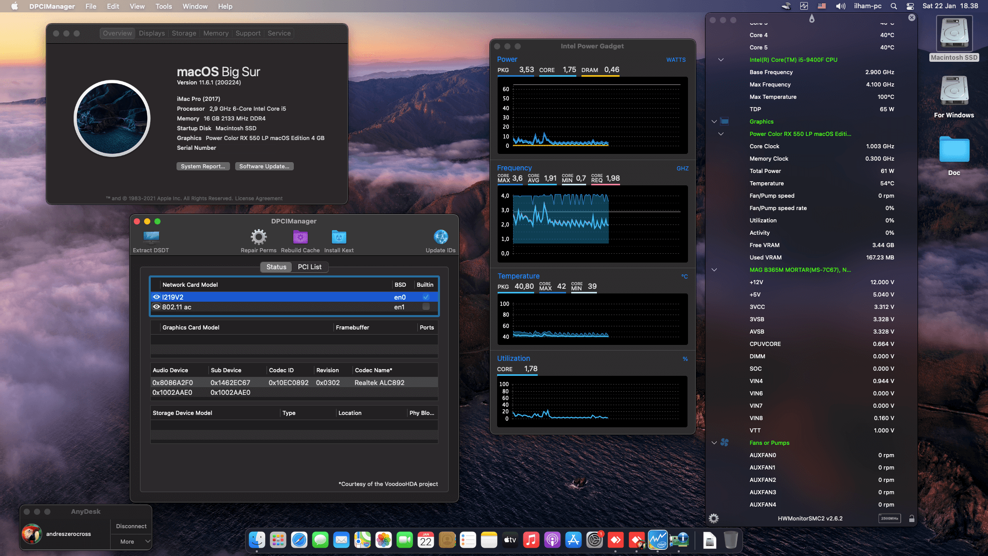Image resolution: width=988 pixels, height=556 pixels.
Task: Check Builtin checkbox for en1
Action: click(x=426, y=307)
